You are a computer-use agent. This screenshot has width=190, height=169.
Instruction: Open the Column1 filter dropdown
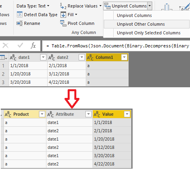click(124, 57)
